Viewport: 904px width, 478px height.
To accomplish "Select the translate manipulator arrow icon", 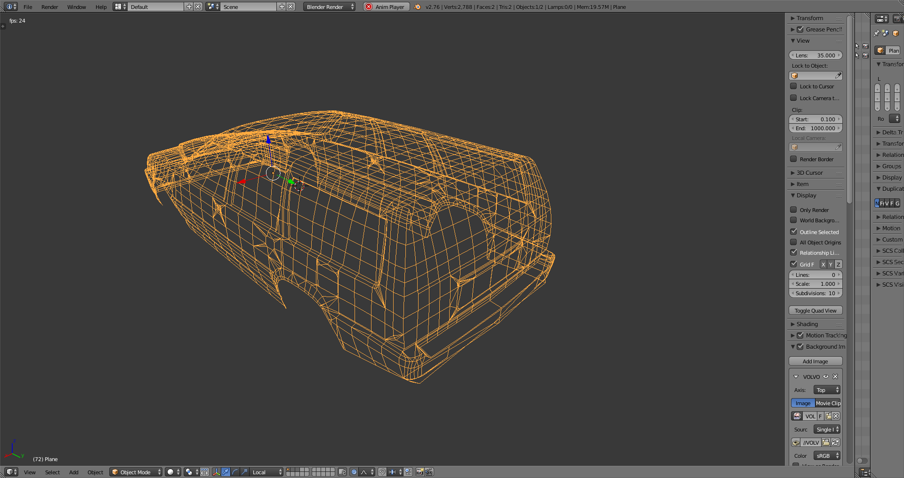I will (226, 472).
